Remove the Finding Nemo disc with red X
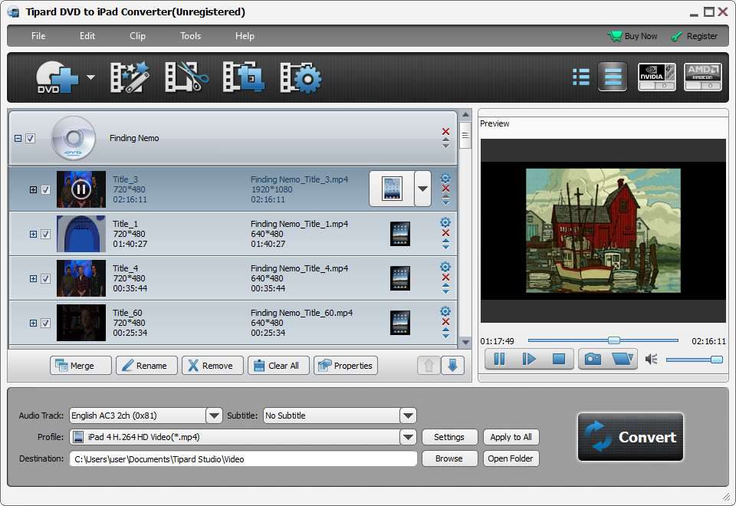 pos(446,131)
